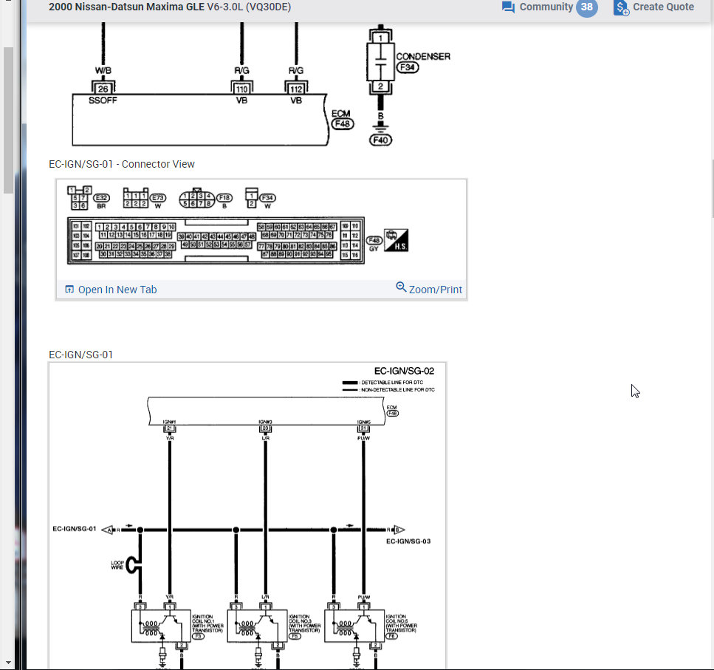Click the F40 ground label
Viewport: 714px width, 670px height.
(380, 140)
